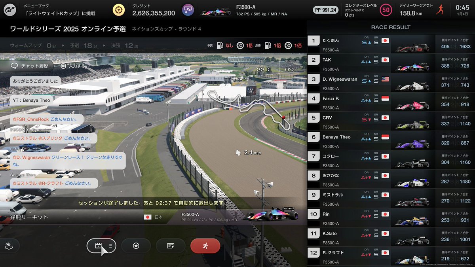Select D. Wigneswaran result row
Image resolution: width=475 pixels, height=267 pixels.
pos(391,82)
